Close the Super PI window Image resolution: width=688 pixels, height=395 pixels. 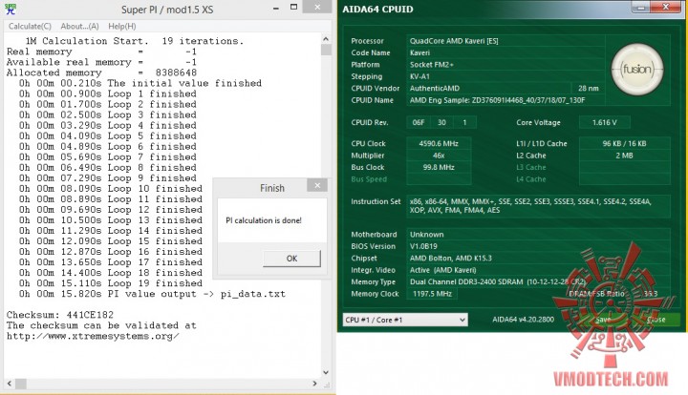[x=317, y=7]
